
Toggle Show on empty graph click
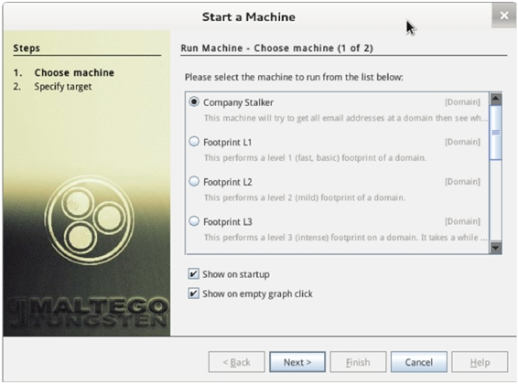[193, 293]
